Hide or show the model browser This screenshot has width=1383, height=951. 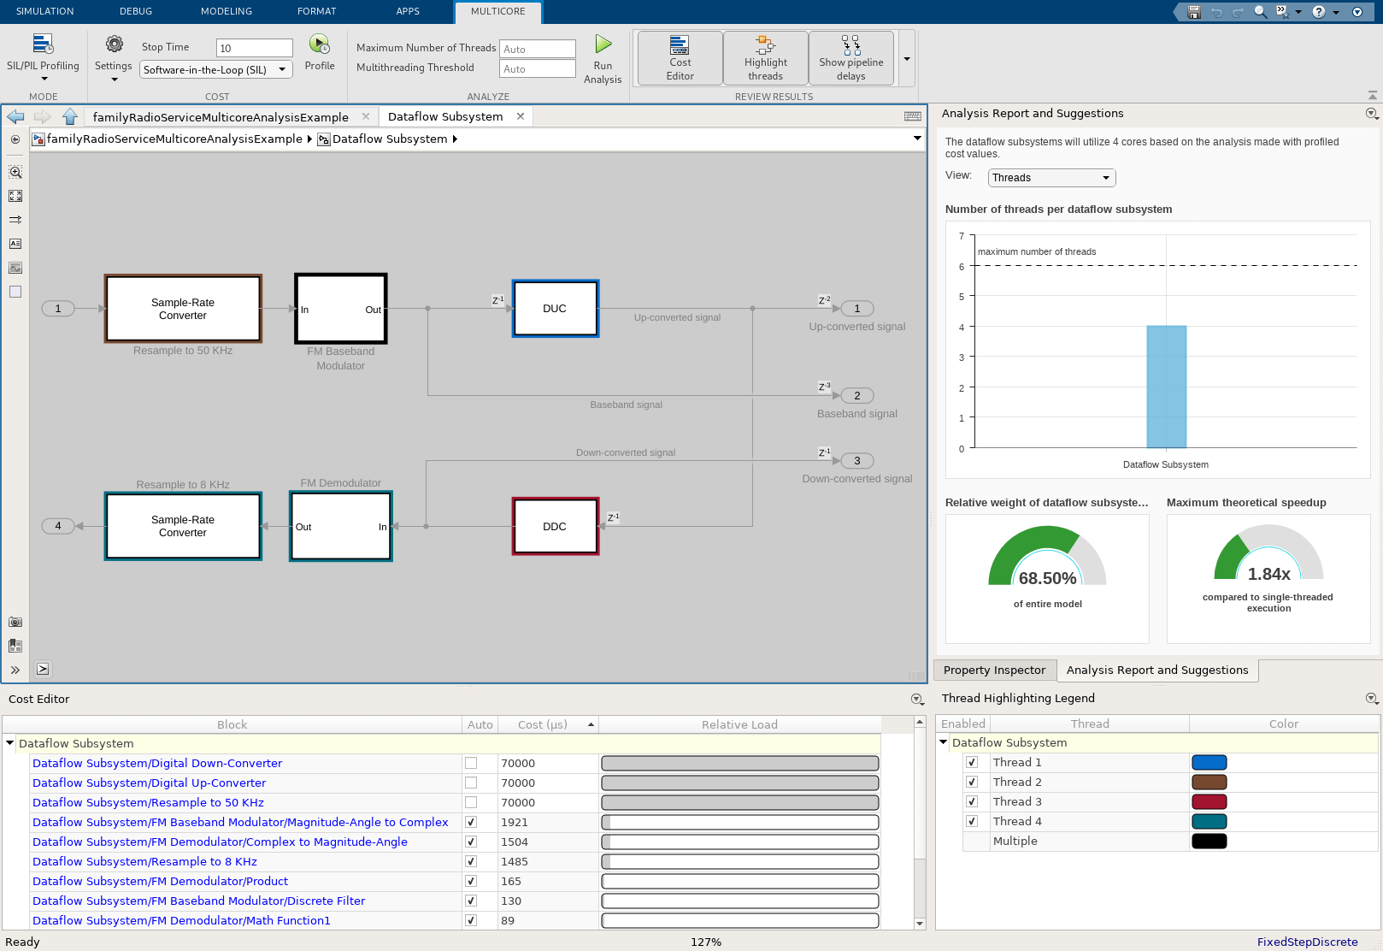pos(15,139)
